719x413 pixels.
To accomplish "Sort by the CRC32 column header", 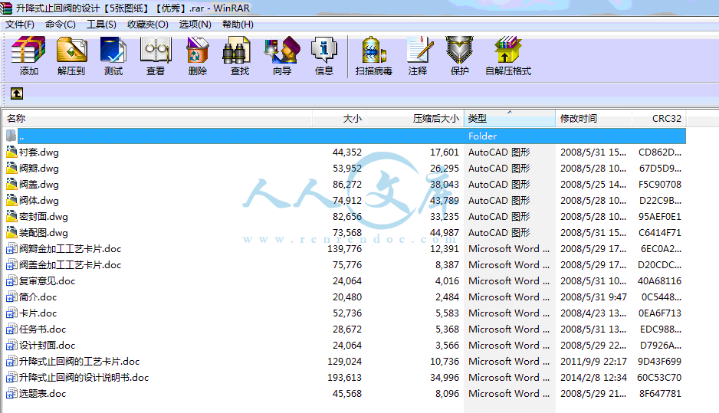I will 659,119.
